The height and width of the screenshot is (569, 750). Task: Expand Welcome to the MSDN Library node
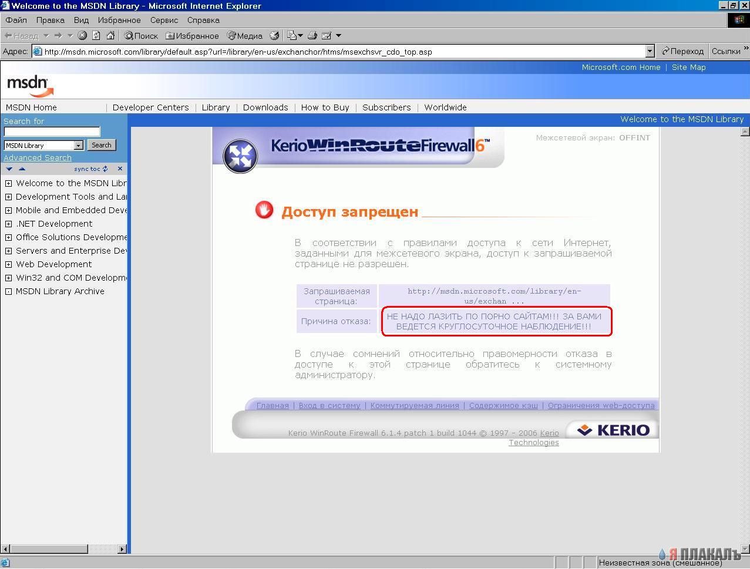(9, 183)
